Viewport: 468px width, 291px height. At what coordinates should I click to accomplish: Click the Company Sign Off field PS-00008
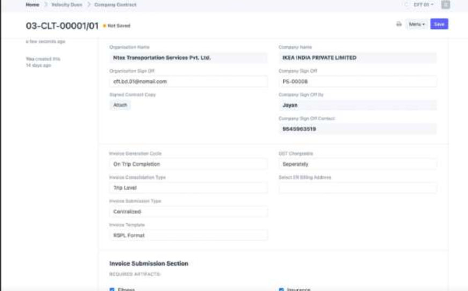(357, 81)
